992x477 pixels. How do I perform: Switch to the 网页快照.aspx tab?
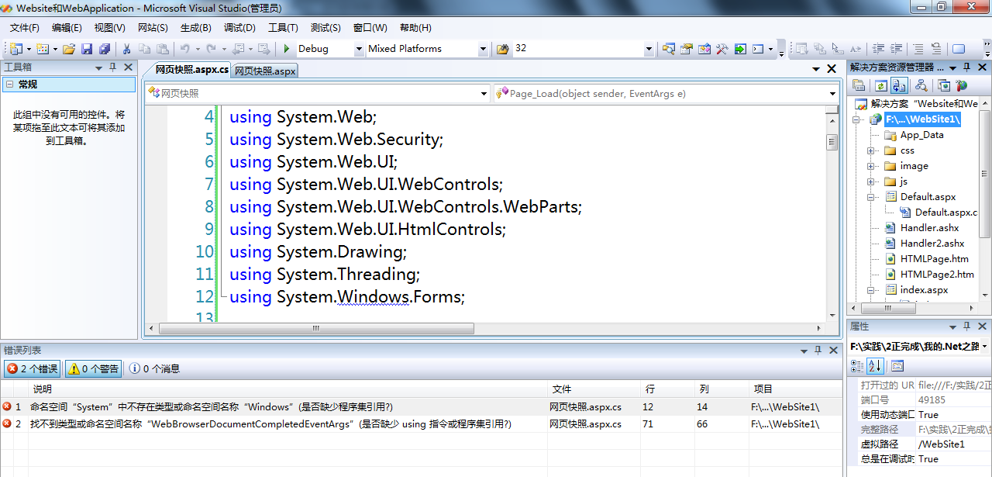pyautogui.click(x=265, y=71)
